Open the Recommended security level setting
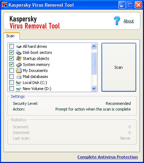 coord(118,103)
